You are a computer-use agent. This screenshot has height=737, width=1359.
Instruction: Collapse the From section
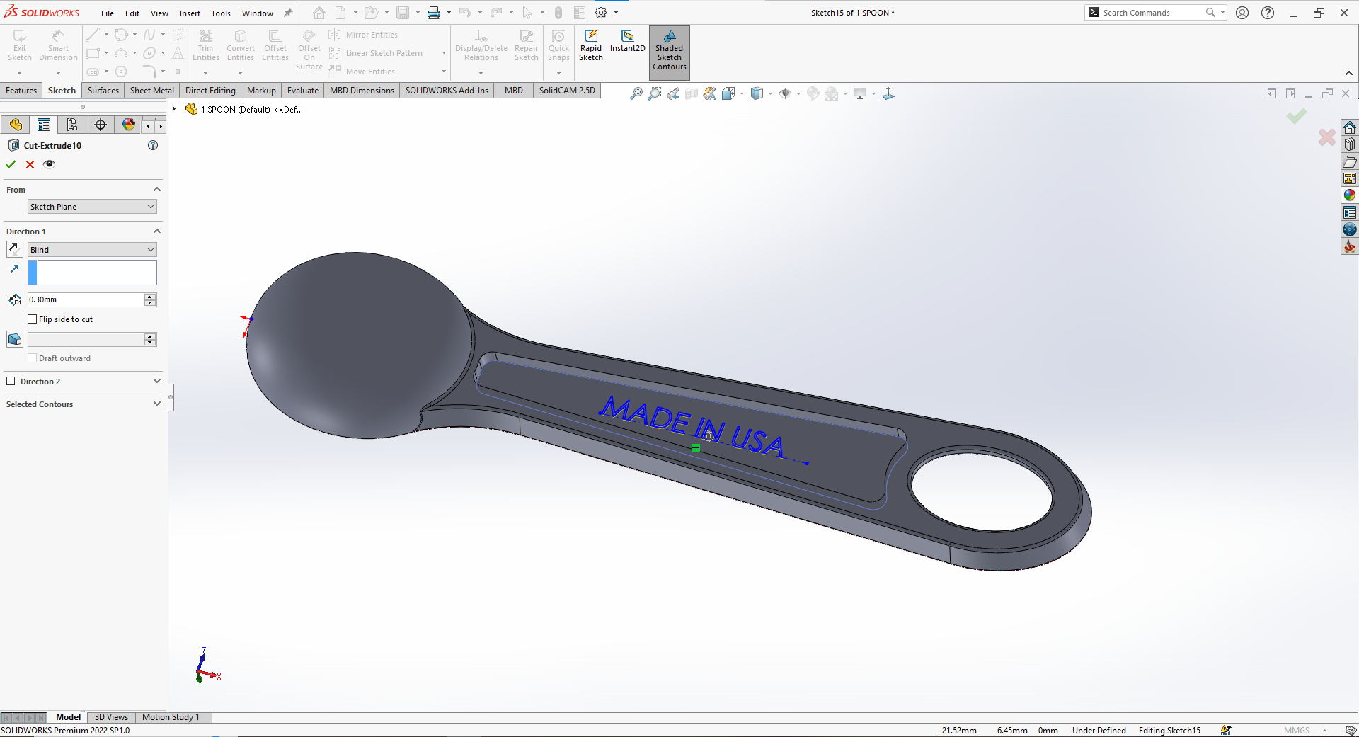click(x=157, y=189)
